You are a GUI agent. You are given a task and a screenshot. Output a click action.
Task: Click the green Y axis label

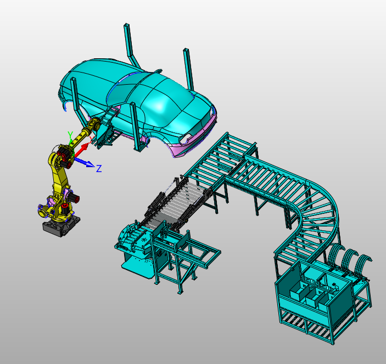click(x=70, y=135)
